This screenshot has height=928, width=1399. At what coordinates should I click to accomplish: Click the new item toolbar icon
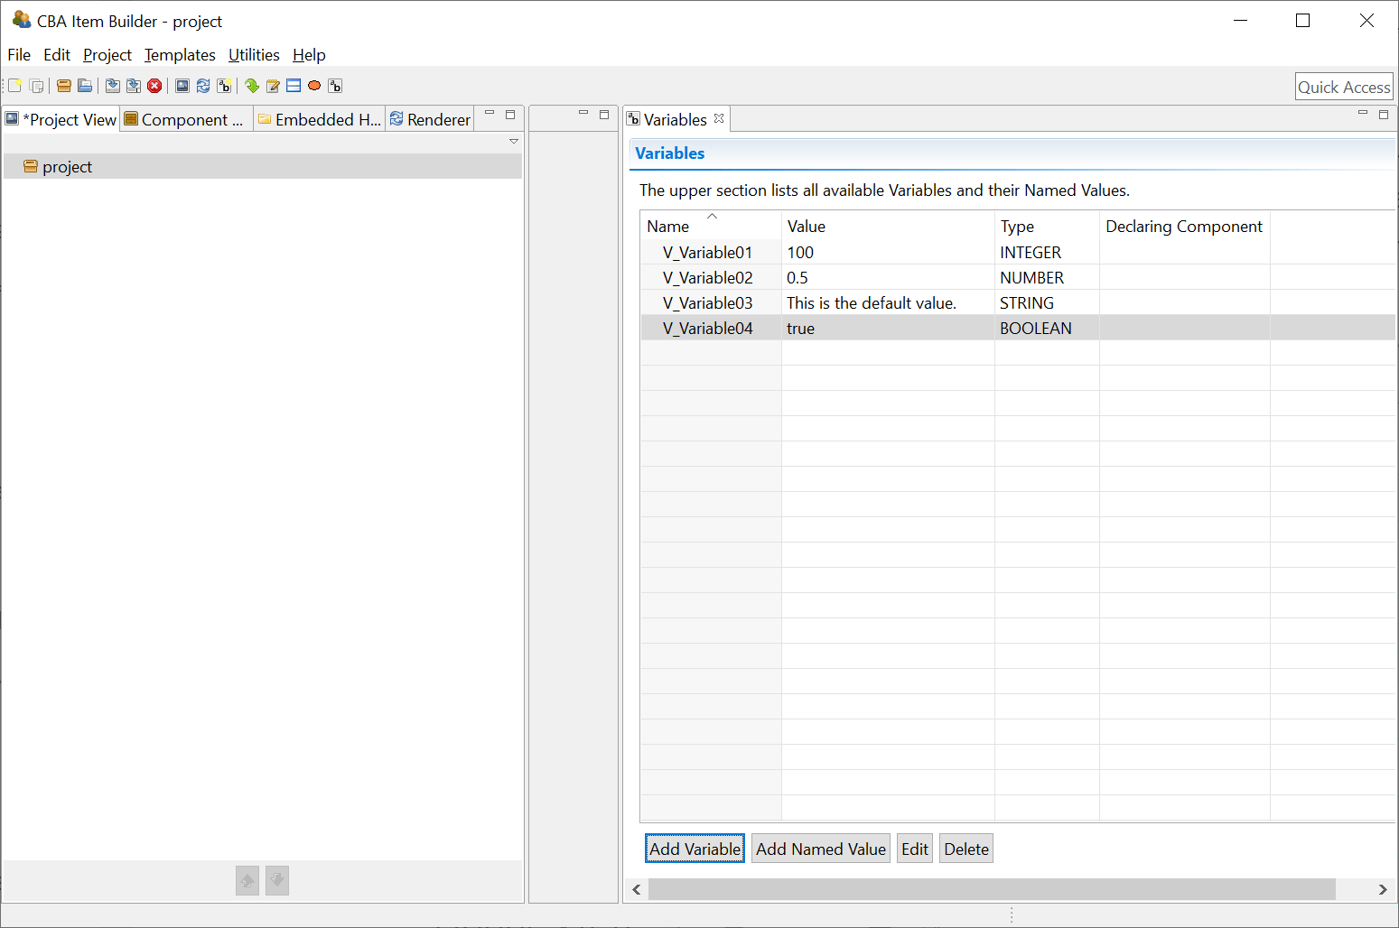tap(14, 86)
